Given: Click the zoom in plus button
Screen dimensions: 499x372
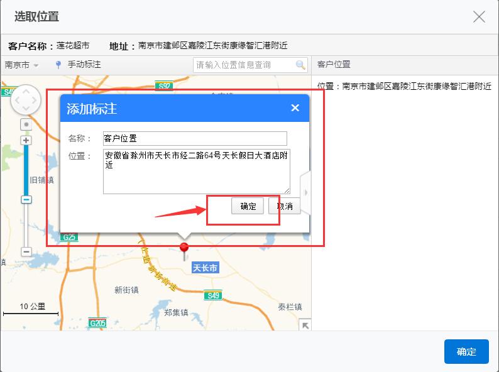Looking at the screenshot, I should (x=26, y=140).
